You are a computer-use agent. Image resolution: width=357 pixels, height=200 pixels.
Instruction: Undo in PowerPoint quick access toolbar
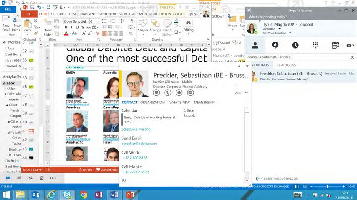point(39,8)
